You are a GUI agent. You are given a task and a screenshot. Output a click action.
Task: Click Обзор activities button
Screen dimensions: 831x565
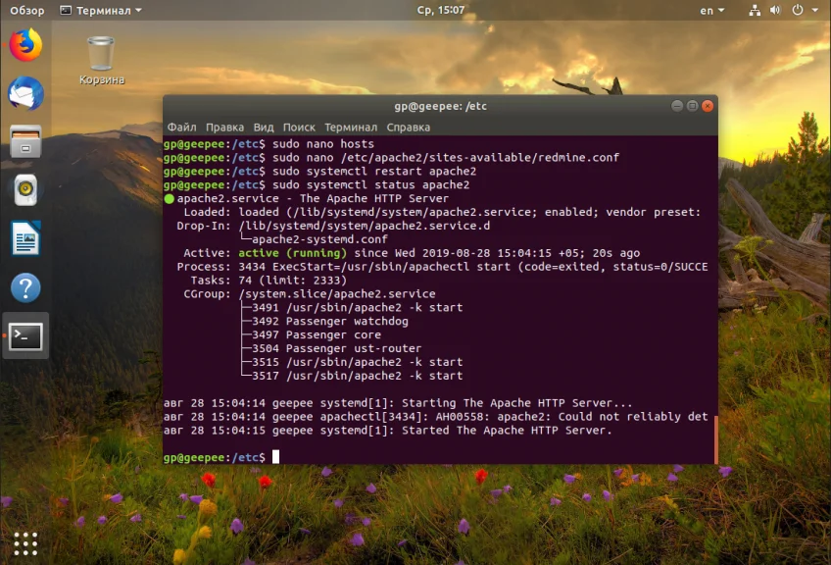pos(27,11)
